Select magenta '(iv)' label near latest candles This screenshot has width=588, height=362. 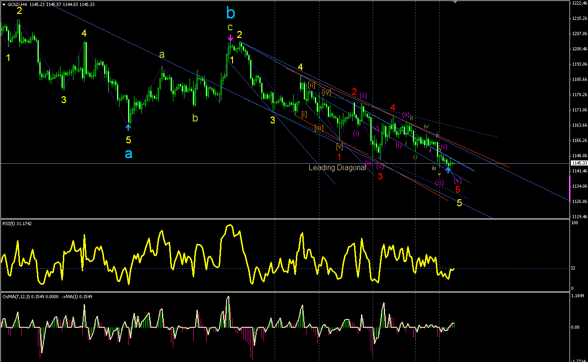pyautogui.click(x=443, y=147)
